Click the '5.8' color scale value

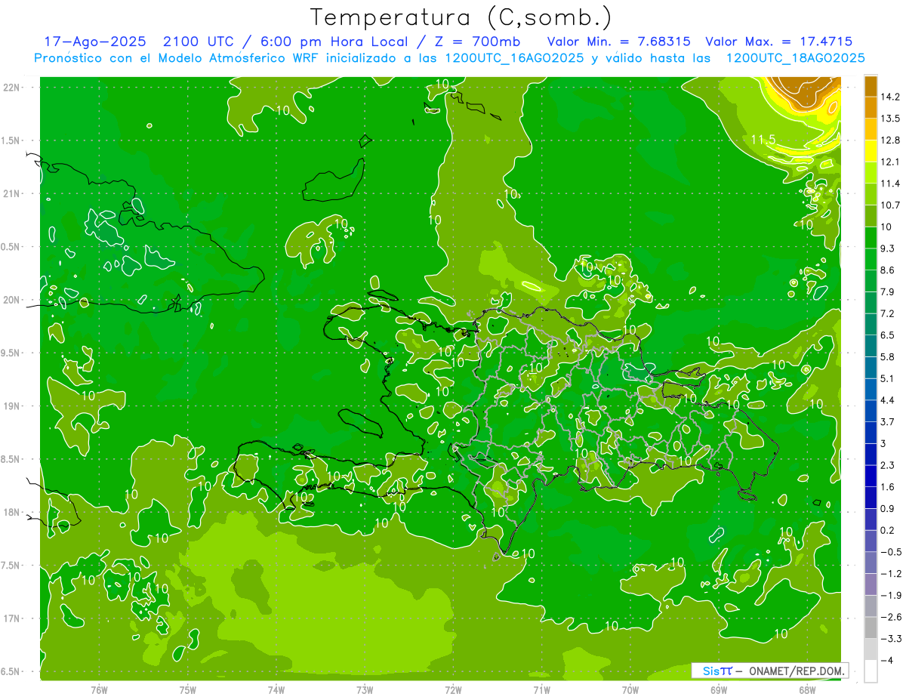pyautogui.click(x=888, y=357)
